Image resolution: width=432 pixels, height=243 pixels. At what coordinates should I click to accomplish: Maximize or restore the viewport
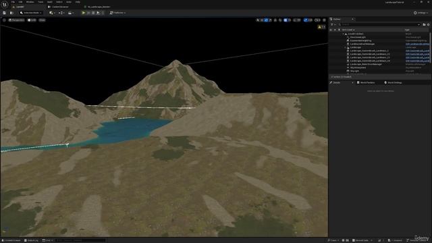[x=324, y=20]
